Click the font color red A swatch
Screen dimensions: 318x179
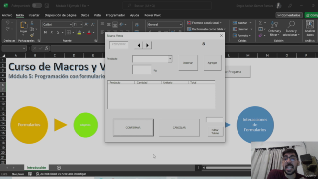(x=89, y=32)
